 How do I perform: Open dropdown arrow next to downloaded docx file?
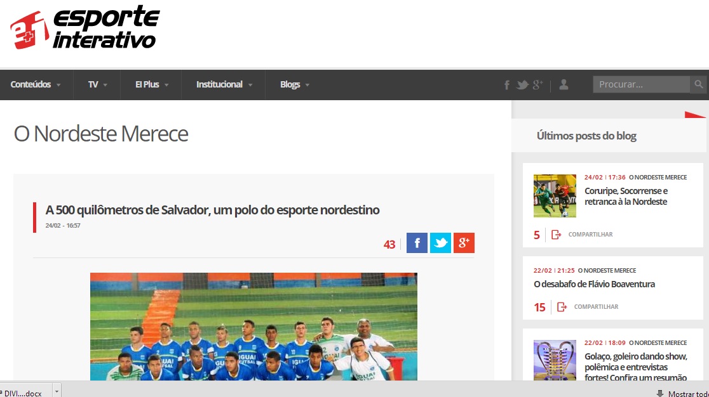coord(57,391)
